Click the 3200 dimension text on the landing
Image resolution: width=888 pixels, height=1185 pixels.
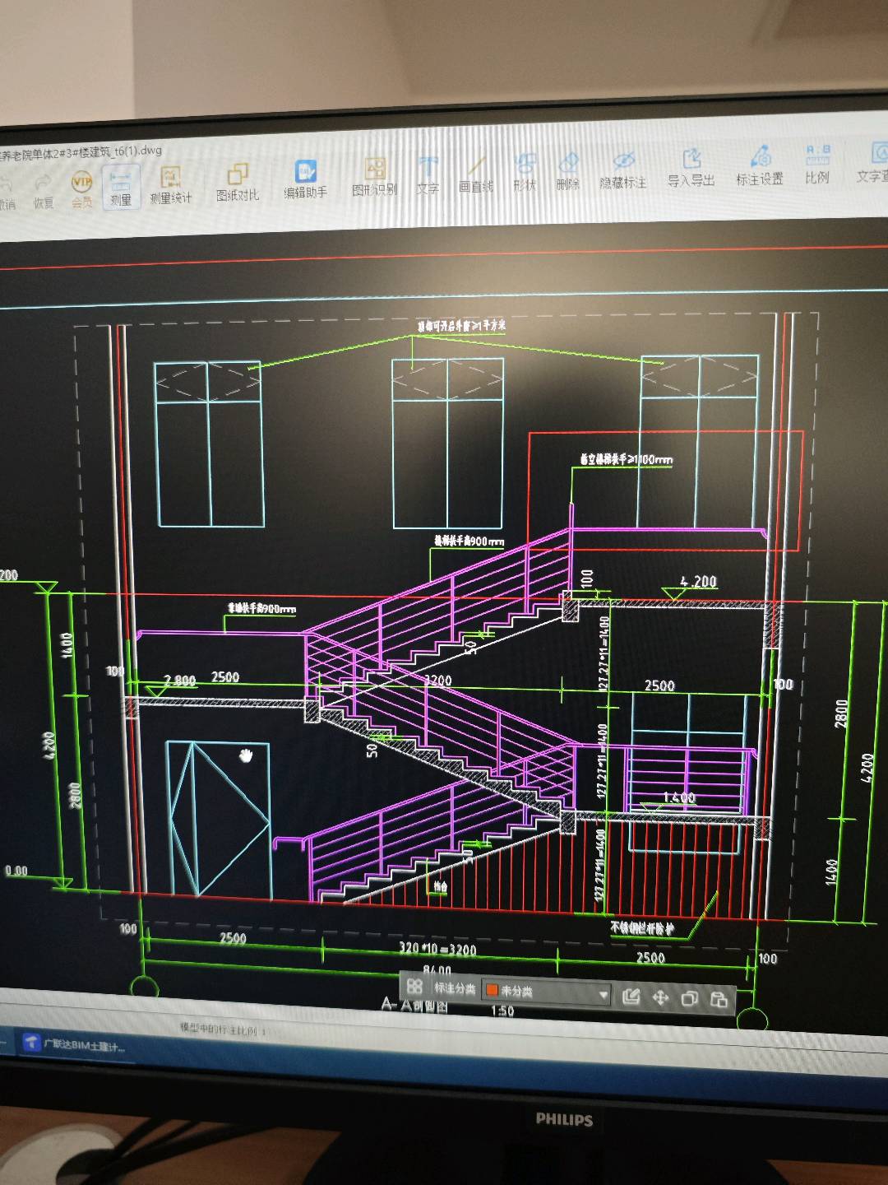tap(437, 681)
